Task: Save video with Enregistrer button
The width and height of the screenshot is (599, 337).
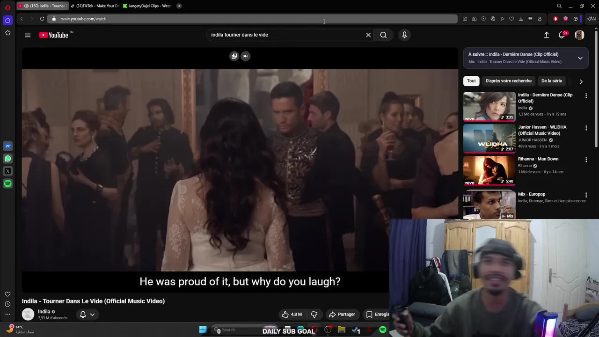Action: (377, 315)
